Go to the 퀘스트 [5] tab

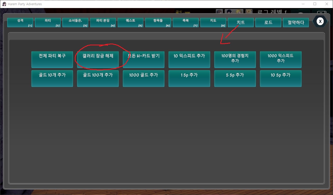tap(130, 23)
